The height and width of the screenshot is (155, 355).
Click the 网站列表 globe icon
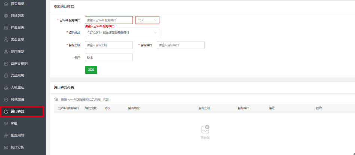tap(6, 16)
